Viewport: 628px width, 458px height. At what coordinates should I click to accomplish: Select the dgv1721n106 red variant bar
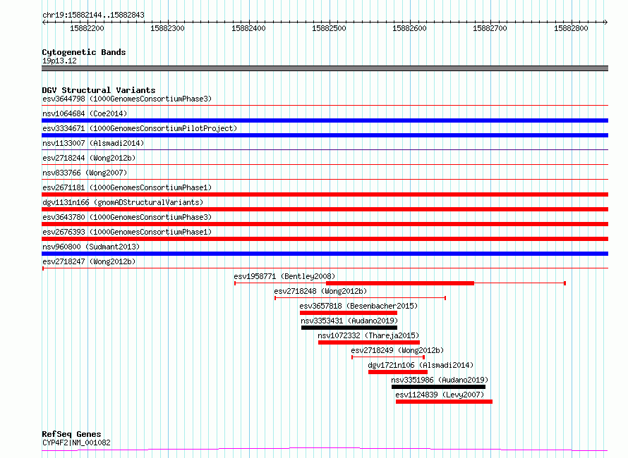[398, 372]
